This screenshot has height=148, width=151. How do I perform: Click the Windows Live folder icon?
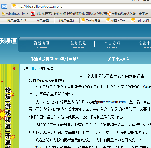tap(3, 14)
